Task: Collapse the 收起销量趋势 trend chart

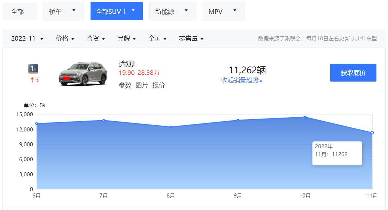Action: click(x=242, y=80)
